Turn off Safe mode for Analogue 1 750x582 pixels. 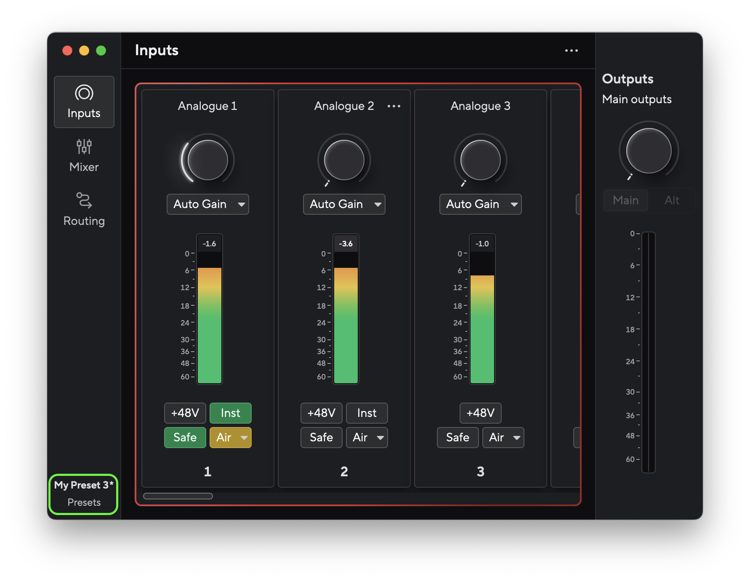point(185,437)
